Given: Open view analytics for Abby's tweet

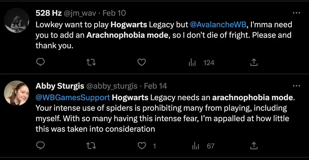Looking at the screenshot, I should click(x=196, y=146).
